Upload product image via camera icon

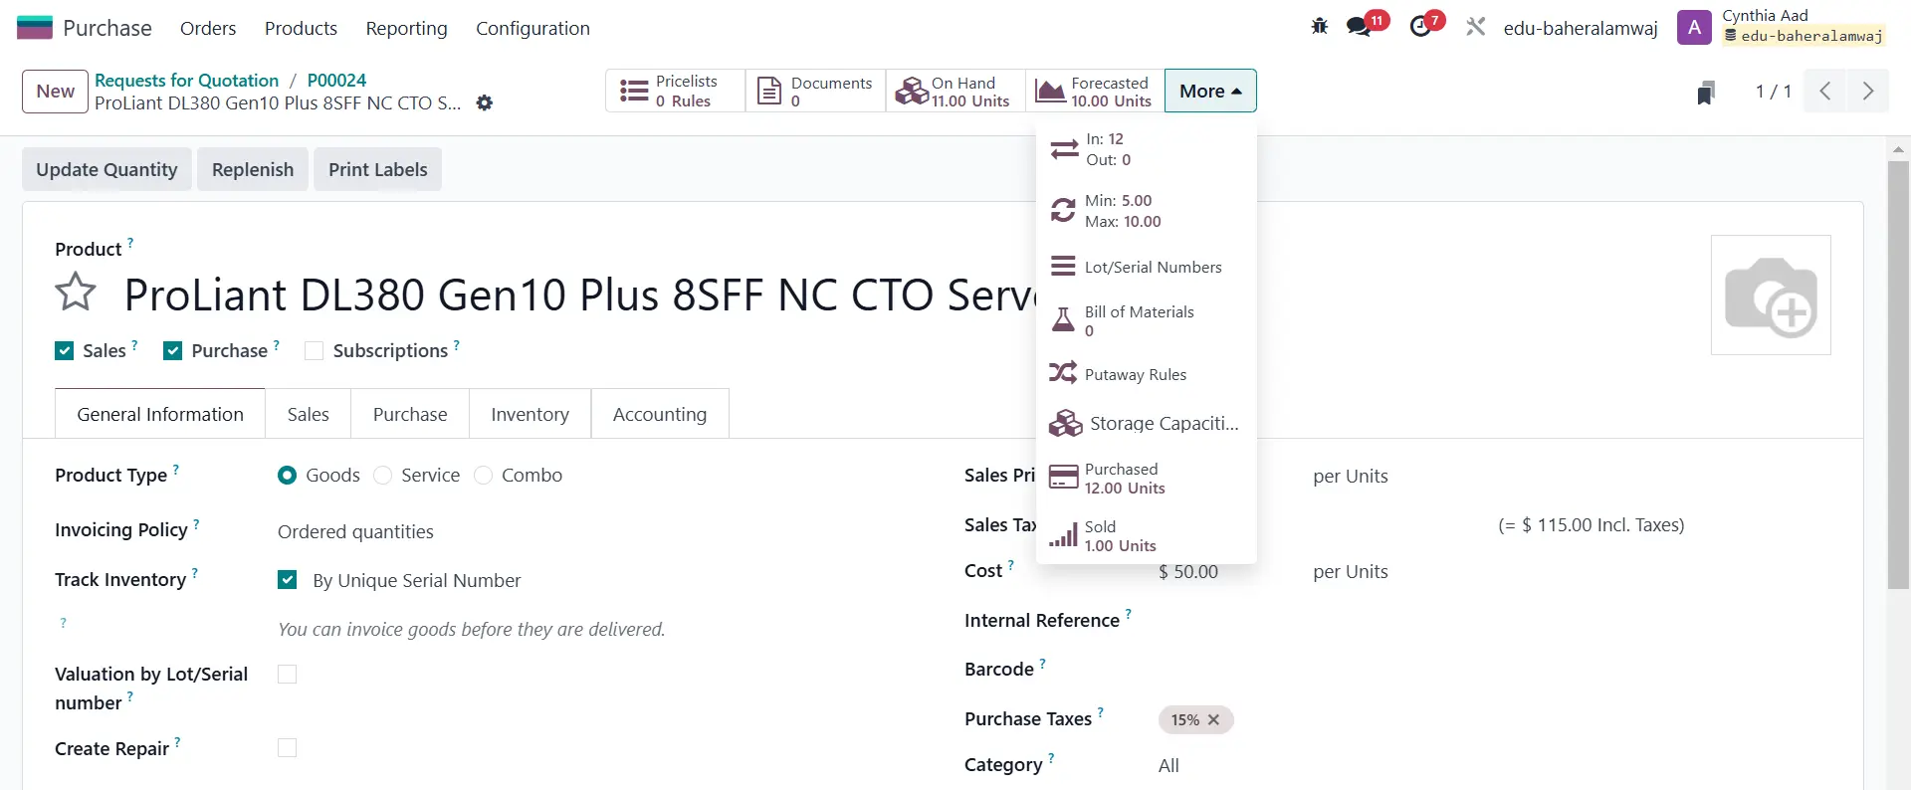(1771, 296)
